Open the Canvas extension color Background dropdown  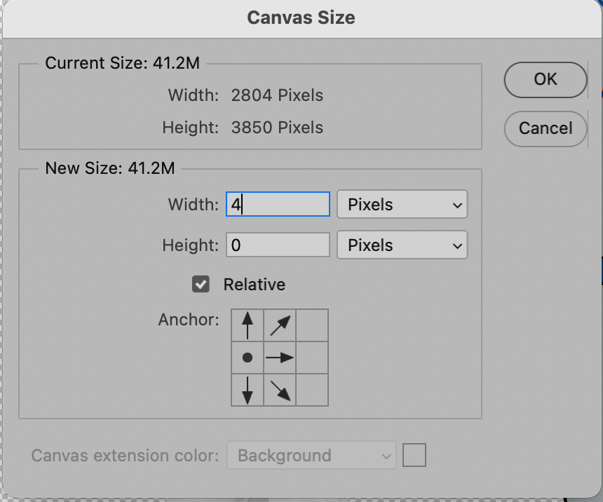pyautogui.click(x=311, y=455)
